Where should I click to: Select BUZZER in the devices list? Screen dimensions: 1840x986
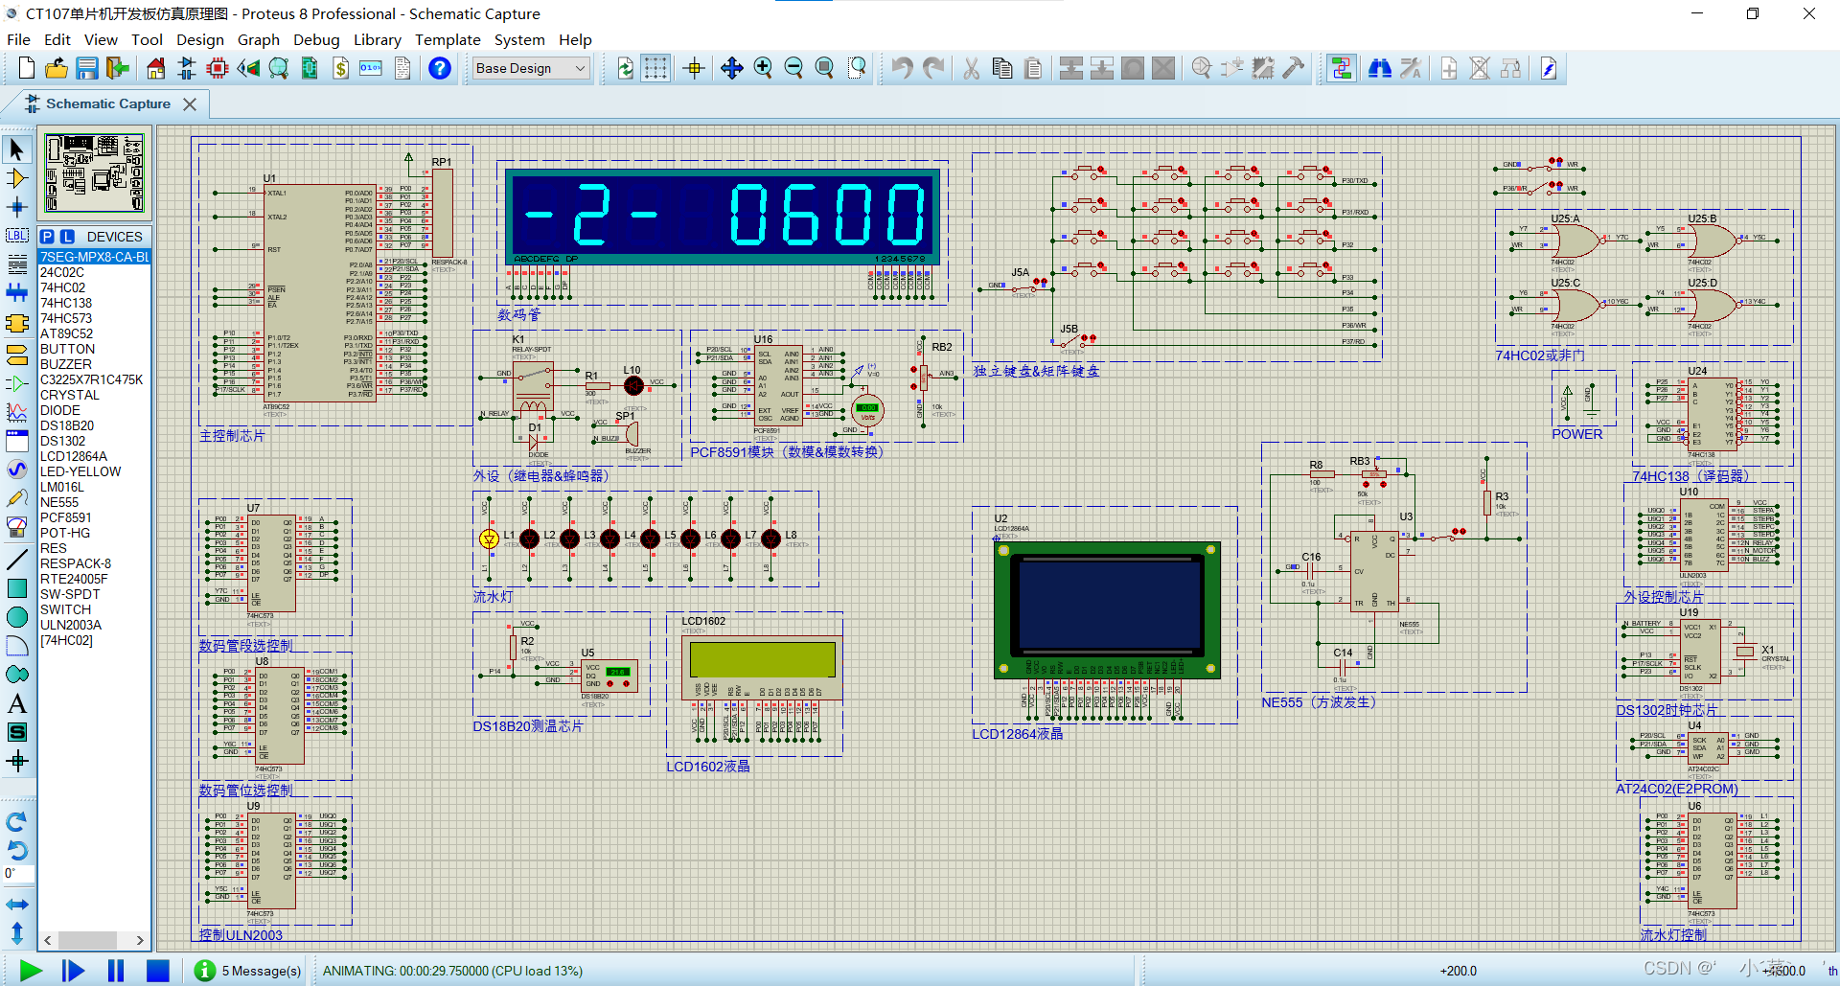[x=94, y=364]
